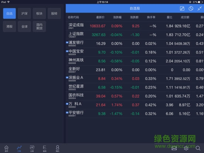Tap the blue flag beside 浦发银行
This screenshot has height=153, width=204.
[67, 42]
